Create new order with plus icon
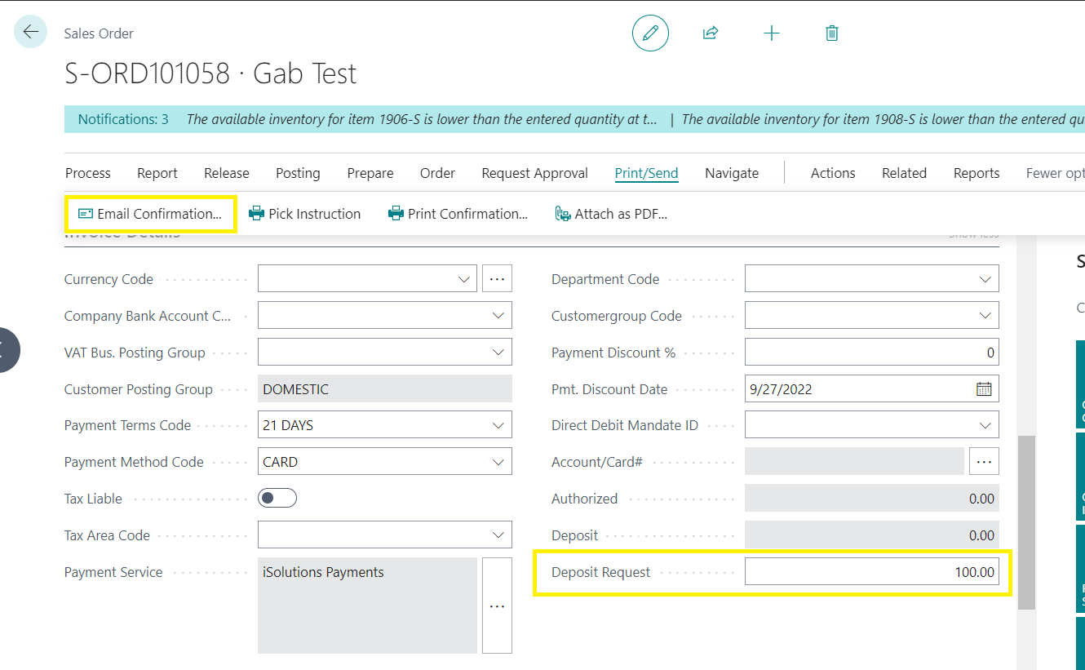Screen dimensions: 1085x670 pyautogui.click(x=771, y=33)
